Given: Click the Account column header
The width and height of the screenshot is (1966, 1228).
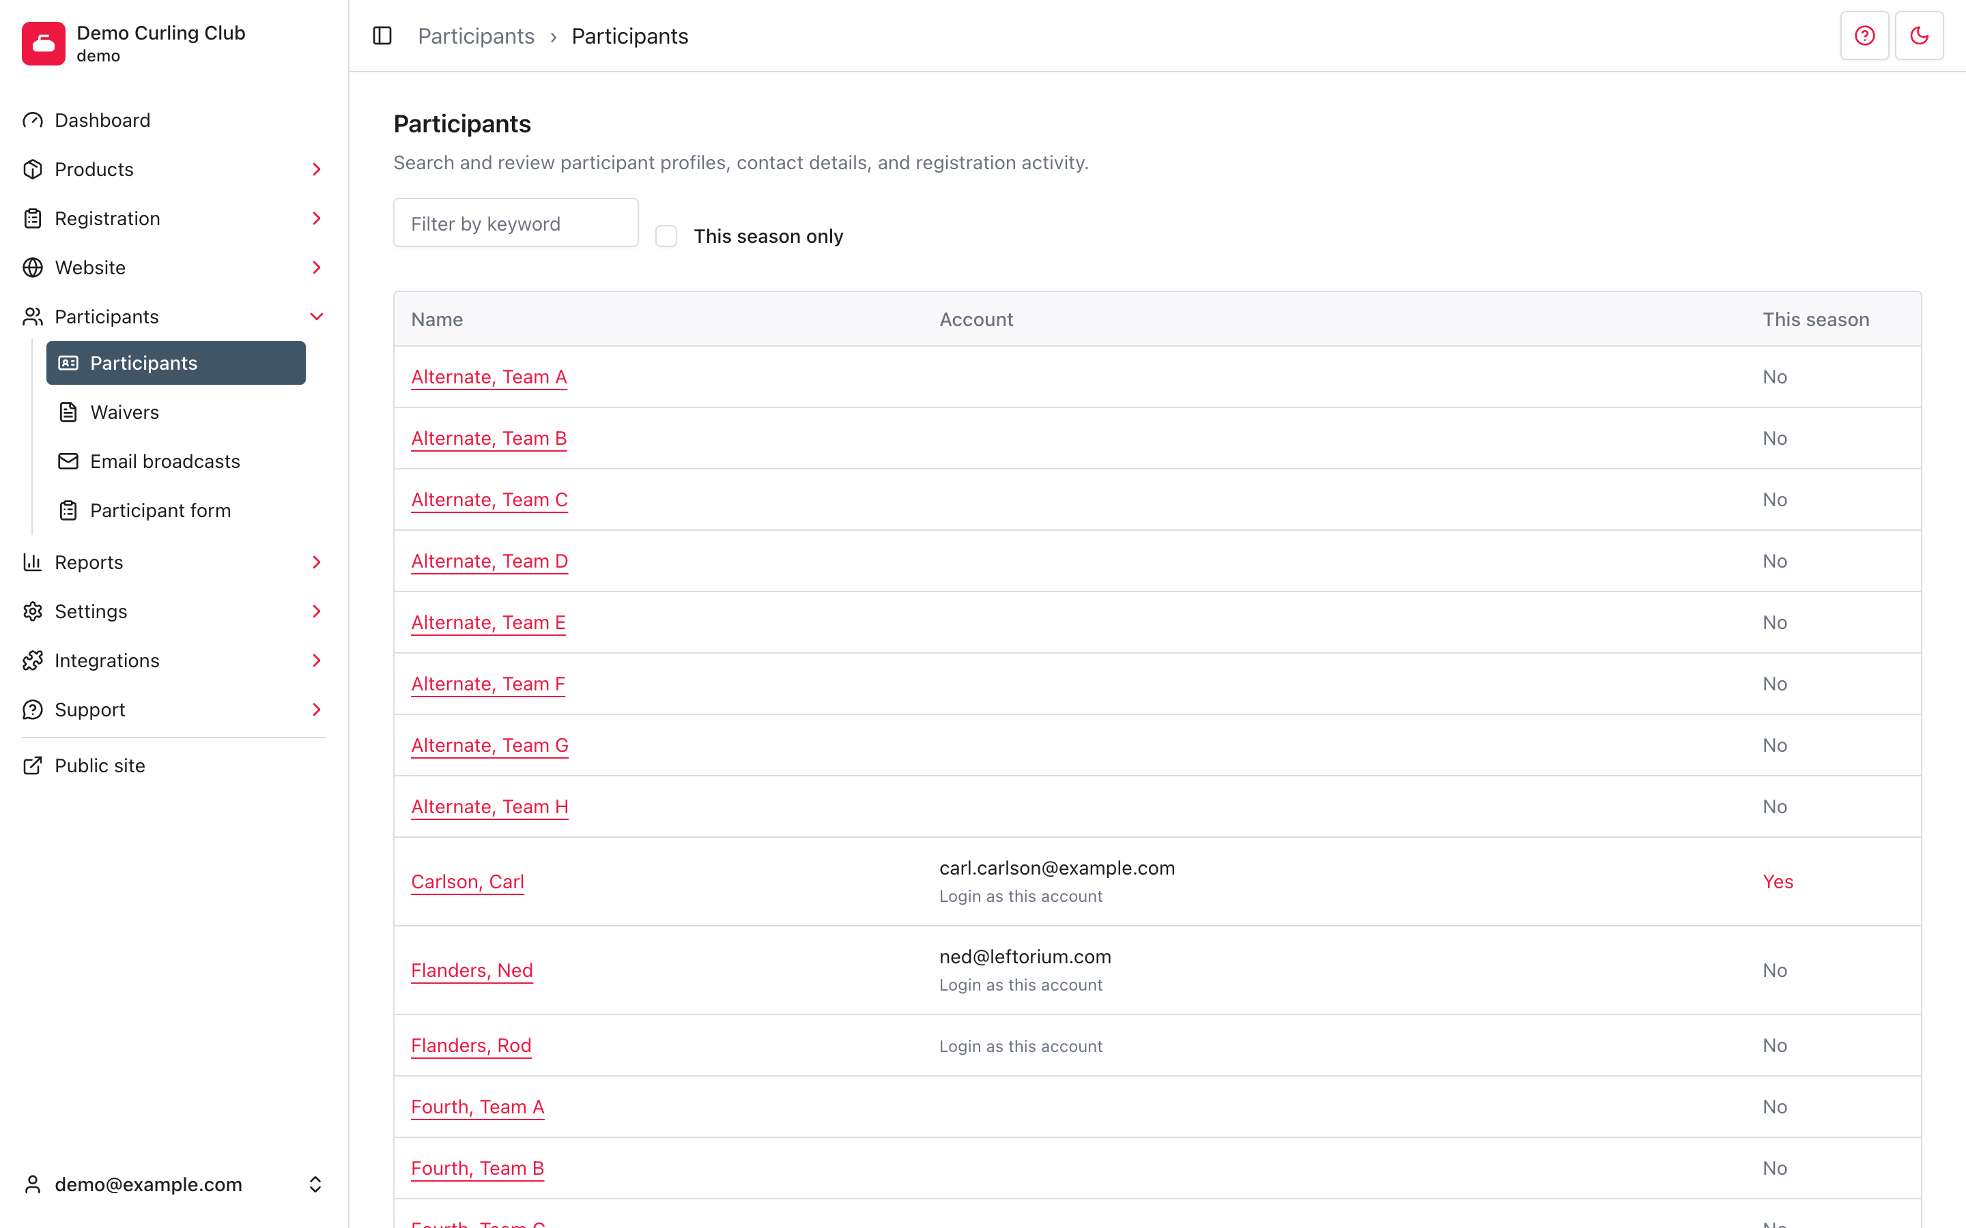Looking at the screenshot, I should (x=975, y=319).
